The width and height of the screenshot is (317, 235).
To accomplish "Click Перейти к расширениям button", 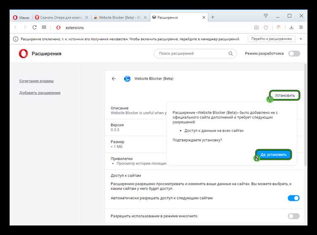I will point(271,38).
